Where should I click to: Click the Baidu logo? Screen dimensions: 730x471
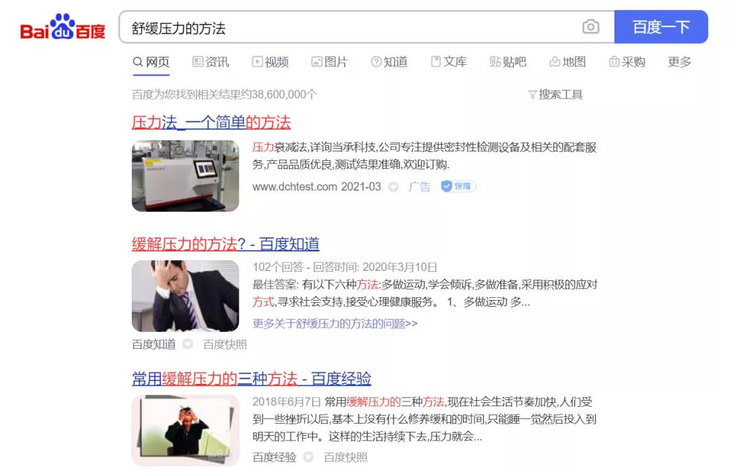pos(63,27)
